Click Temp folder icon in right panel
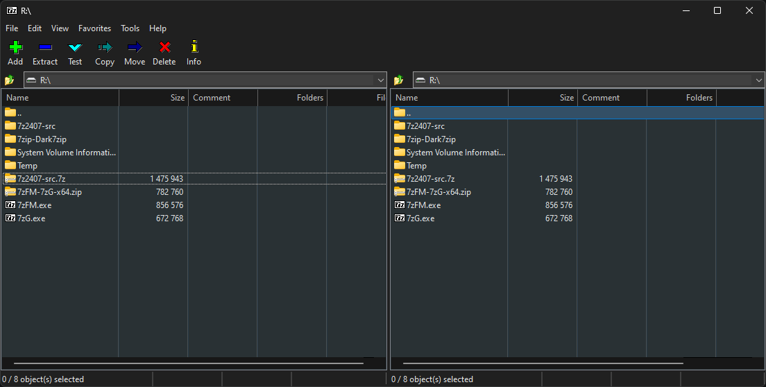Viewport: 766px width, 387px height. click(400, 166)
